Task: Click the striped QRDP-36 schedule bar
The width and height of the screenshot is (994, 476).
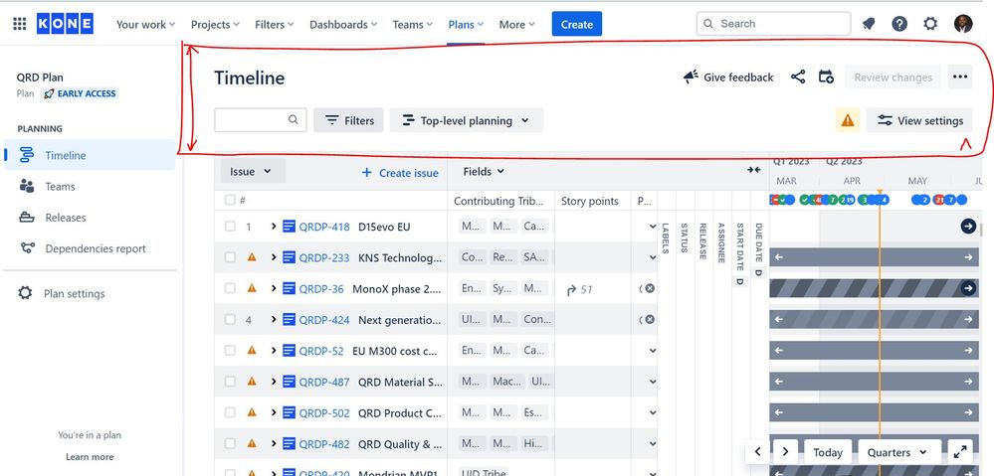Action: [x=875, y=288]
